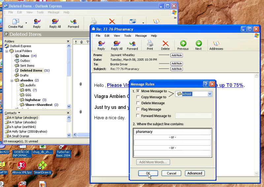Select the Drafts folder

coord(24,75)
